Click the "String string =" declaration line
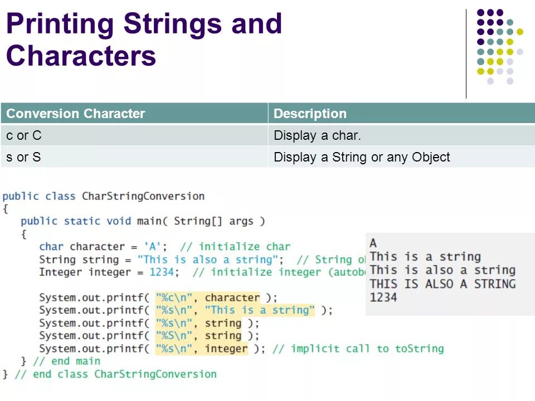Image resolution: width=535 pixels, height=401 pixels. [x=202, y=260]
